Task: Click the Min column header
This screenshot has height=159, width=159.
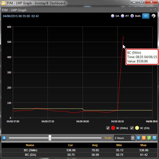Action: coord(119,145)
